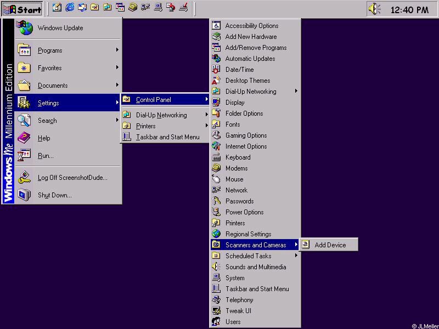Click the Start button
439x329 pixels.
coord(22,9)
